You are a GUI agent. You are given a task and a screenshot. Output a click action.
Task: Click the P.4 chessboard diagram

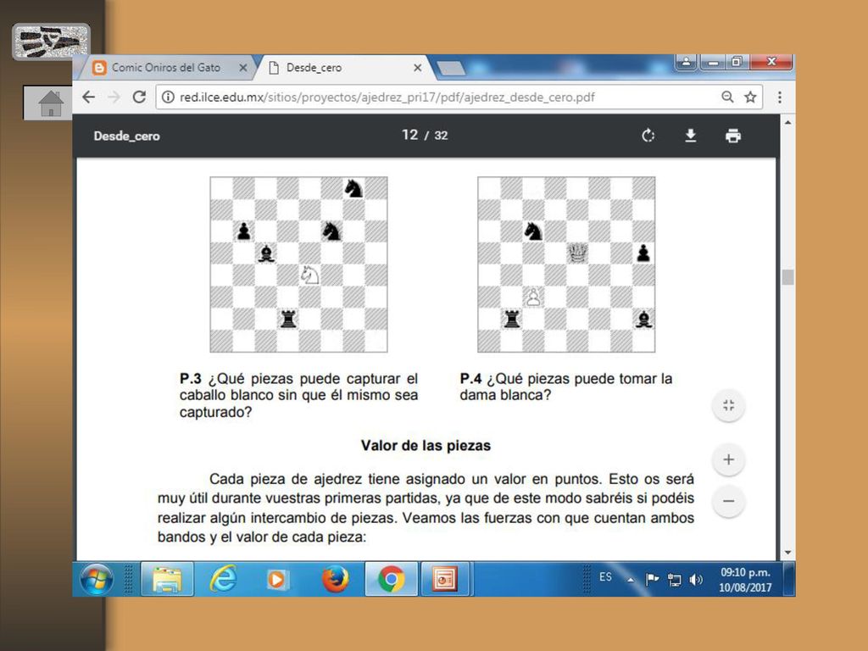pyautogui.click(x=566, y=264)
